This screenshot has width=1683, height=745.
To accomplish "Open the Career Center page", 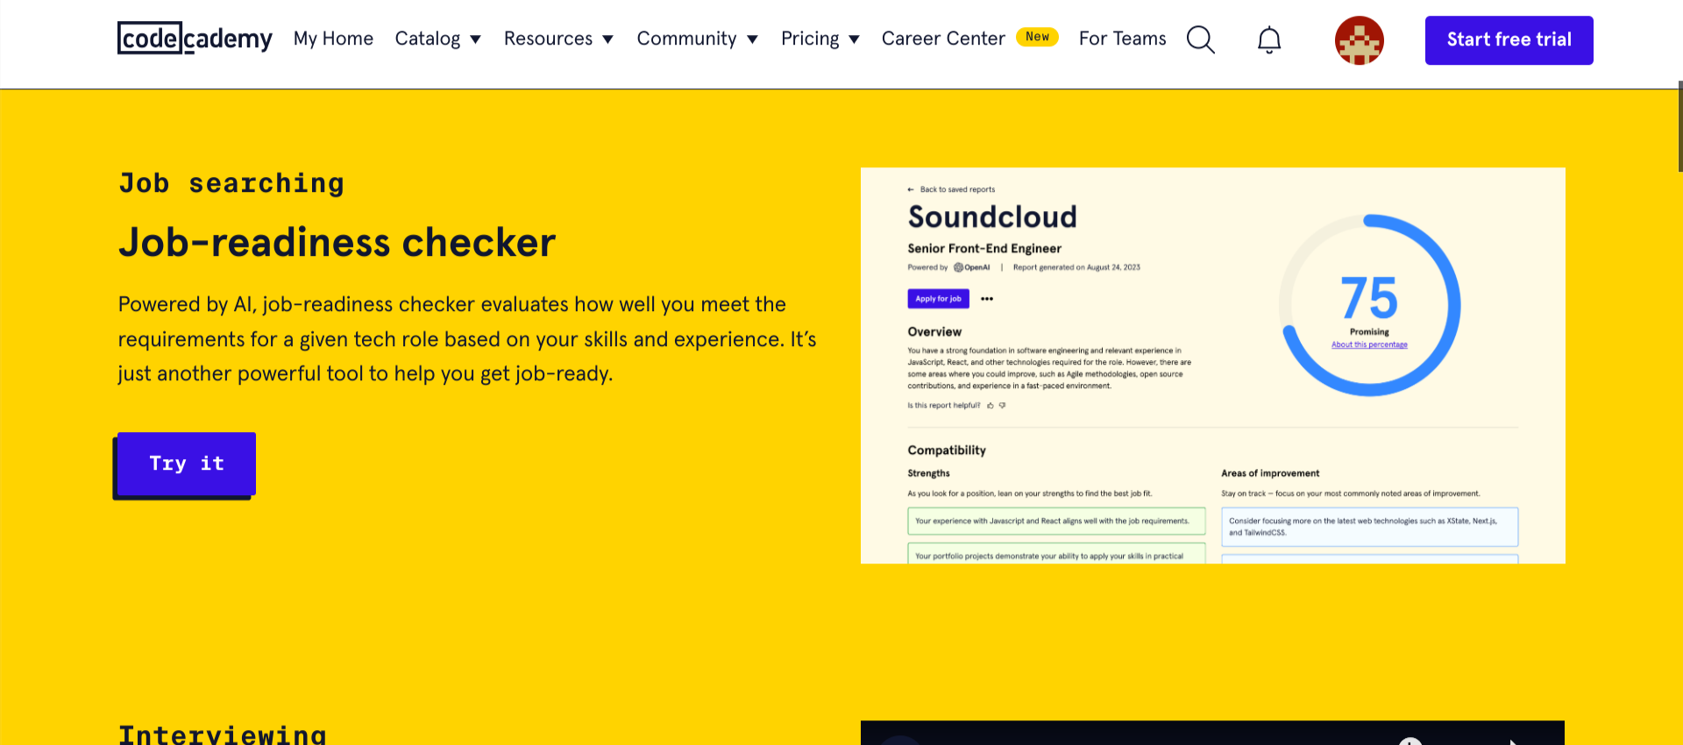I will coord(943,39).
